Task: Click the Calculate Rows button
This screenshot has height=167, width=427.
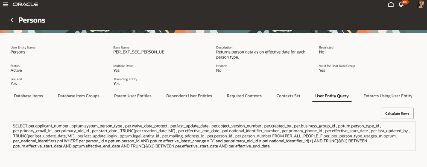Action: tap(397, 113)
